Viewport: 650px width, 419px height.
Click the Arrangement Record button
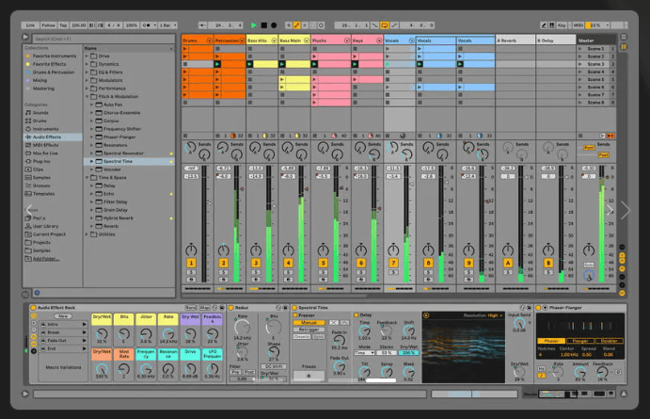pos(274,25)
